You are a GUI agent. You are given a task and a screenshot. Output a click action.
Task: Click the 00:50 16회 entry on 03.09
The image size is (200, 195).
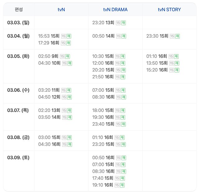tap(109, 158)
